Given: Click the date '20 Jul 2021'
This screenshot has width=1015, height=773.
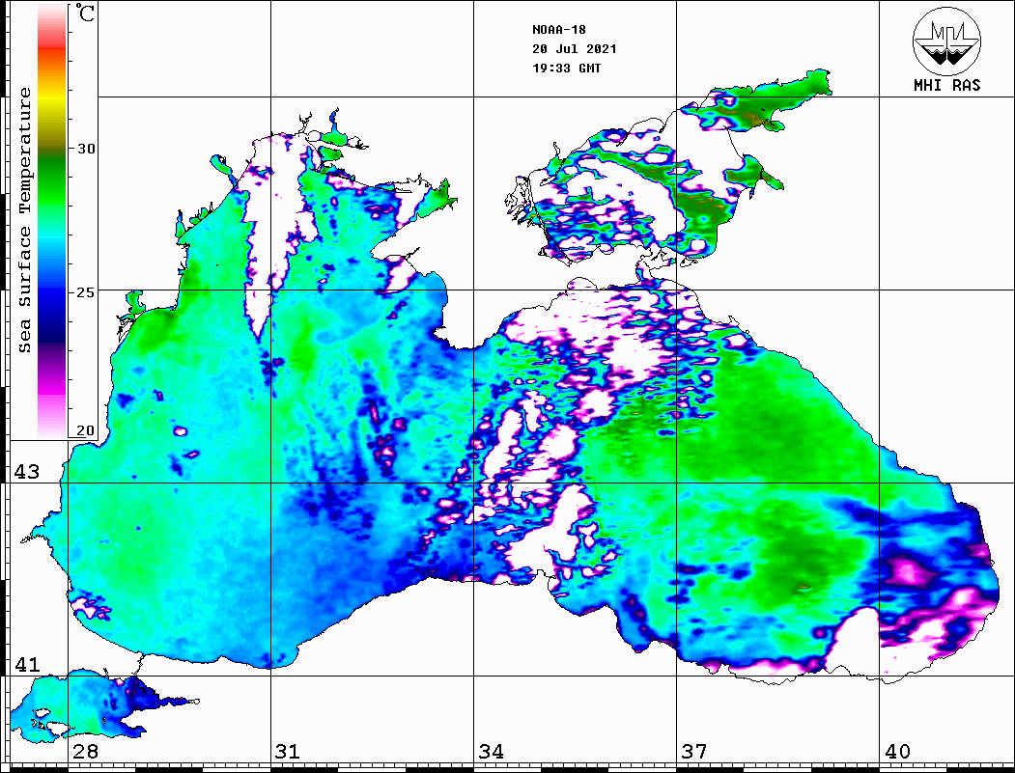Looking at the screenshot, I should [x=575, y=49].
